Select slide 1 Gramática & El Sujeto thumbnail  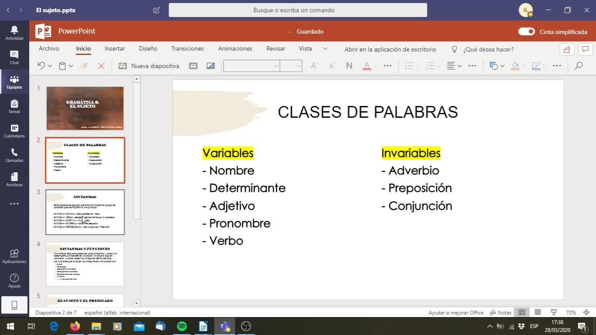click(x=85, y=108)
